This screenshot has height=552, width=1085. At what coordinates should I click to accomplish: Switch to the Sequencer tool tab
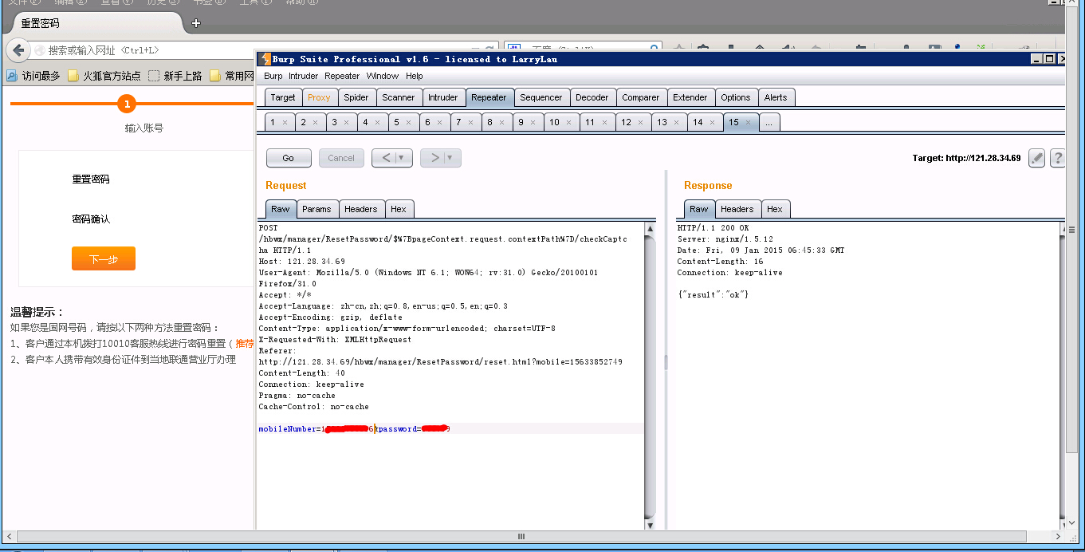(x=541, y=97)
